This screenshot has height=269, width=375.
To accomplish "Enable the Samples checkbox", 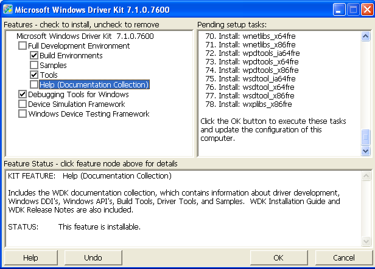I will 34,65.
